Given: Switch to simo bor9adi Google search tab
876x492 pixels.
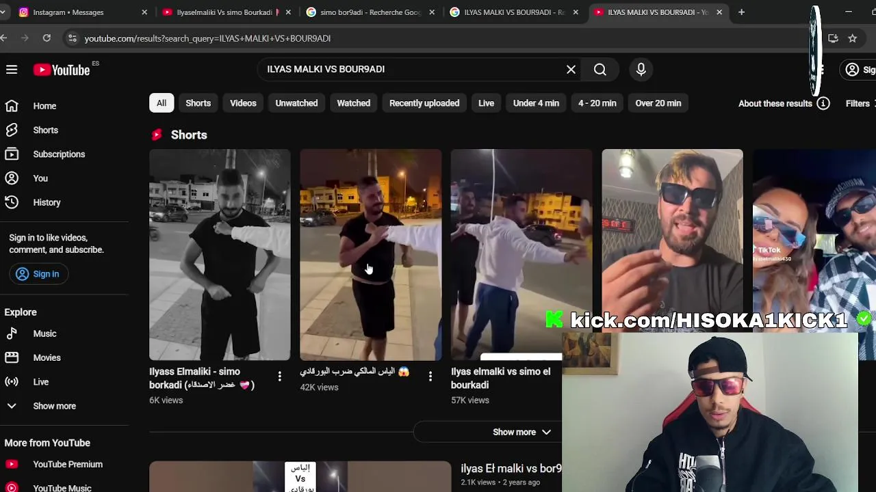Looking at the screenshot, I should [x=370, y=12].
